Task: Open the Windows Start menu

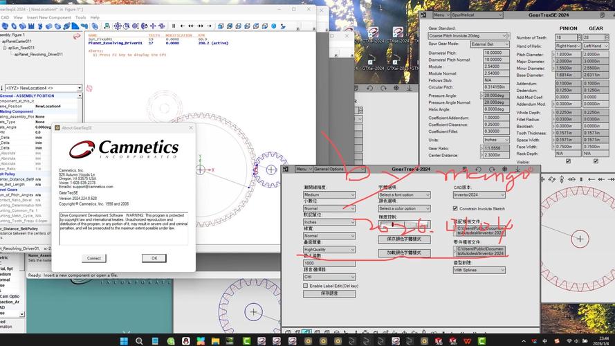Action: (x=124, y=340)
